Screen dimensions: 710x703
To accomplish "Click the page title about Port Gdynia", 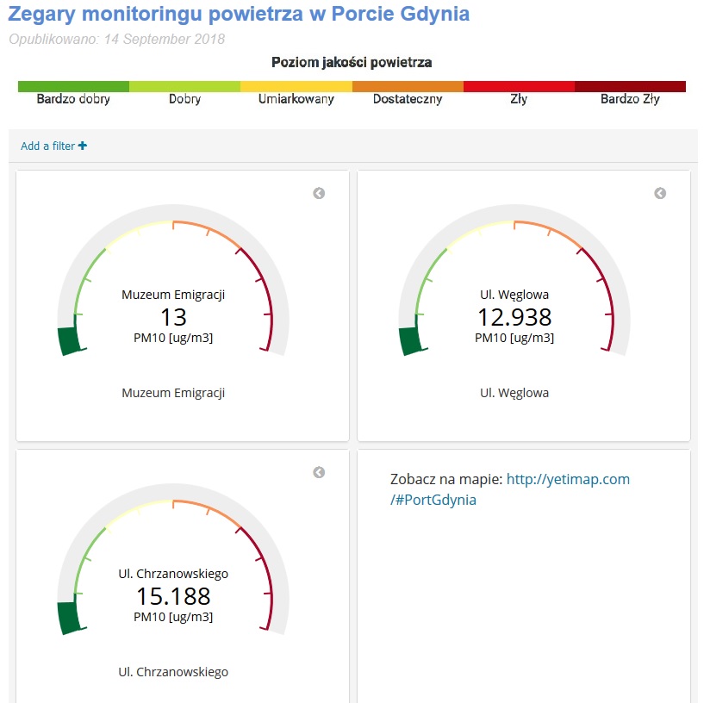I will (239, 15).
